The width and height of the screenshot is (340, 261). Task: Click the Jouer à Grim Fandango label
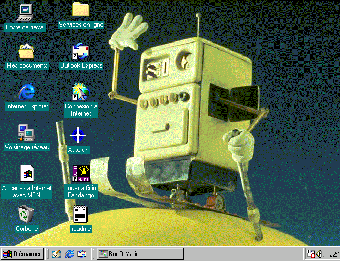pos(81,191)
